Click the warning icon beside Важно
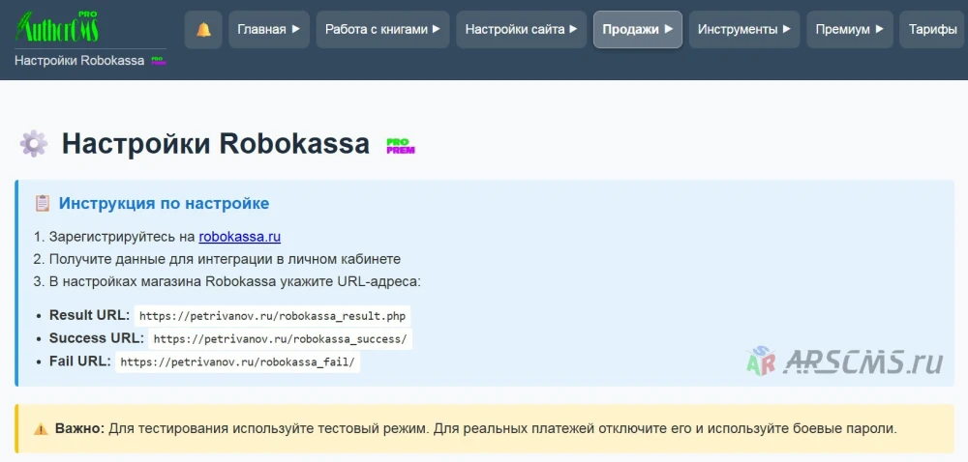Viewport: 968px width, 462px height. coord(41,429)
